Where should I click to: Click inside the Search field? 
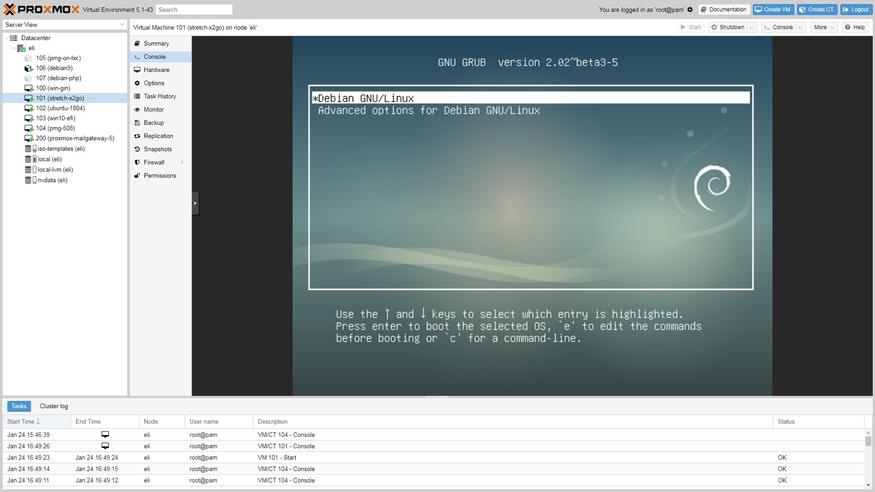click(194, 9)
